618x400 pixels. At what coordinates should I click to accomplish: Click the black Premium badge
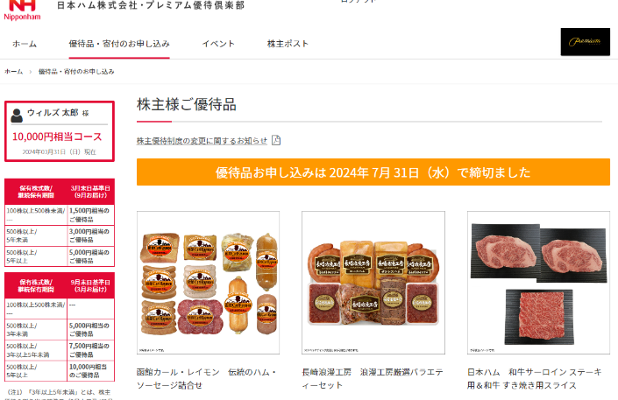[586, 41]
